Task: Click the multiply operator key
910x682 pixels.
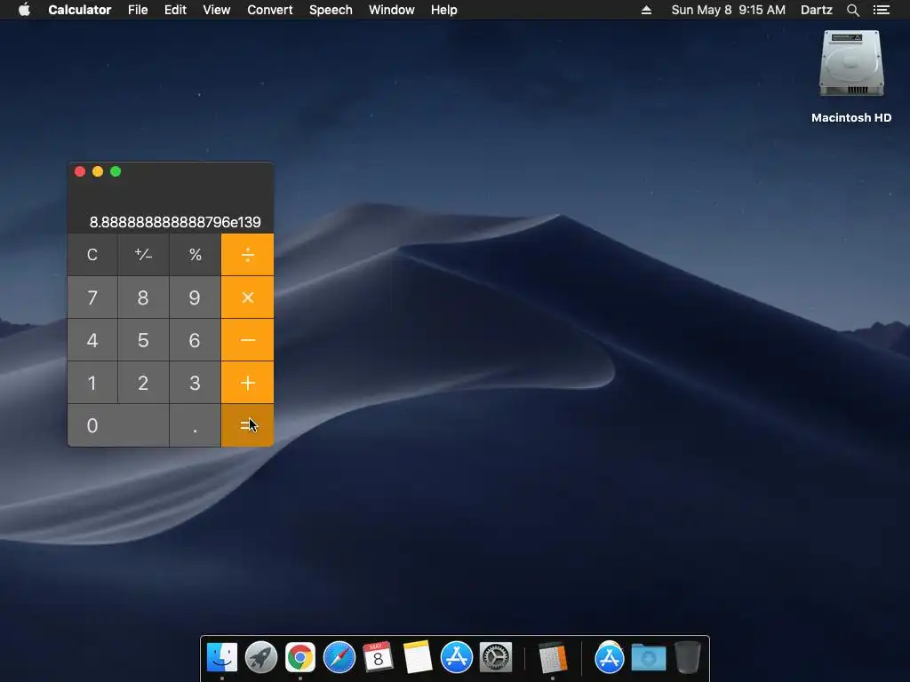Action: click(247, 297)
